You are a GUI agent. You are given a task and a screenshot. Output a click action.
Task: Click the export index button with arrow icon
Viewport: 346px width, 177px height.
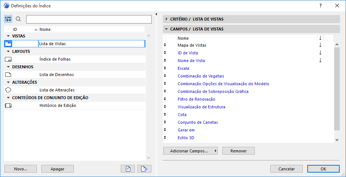144,169
